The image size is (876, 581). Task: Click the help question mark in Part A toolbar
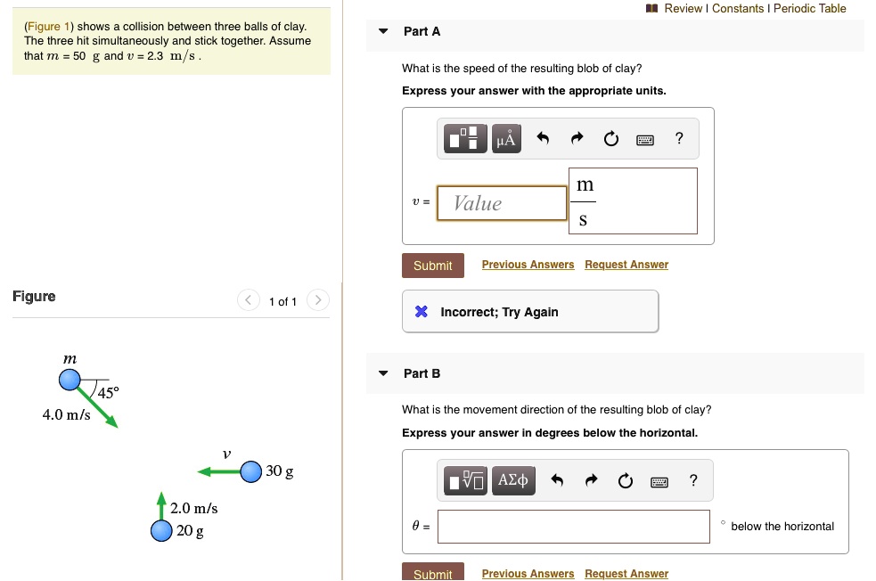[x=678, y=138]
